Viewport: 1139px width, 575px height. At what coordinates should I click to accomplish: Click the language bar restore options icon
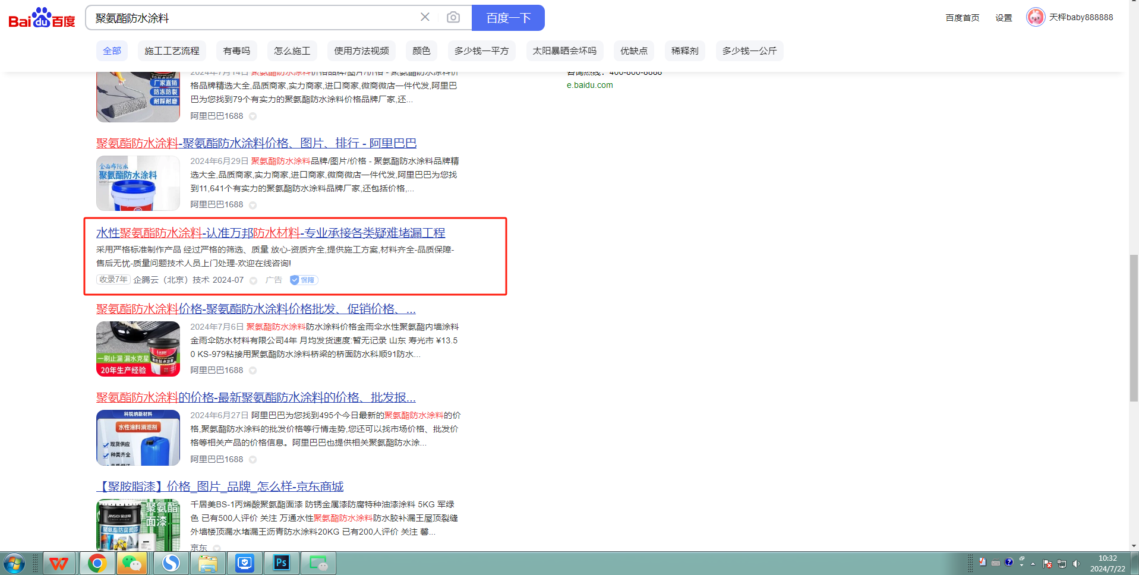[1022, 559]
